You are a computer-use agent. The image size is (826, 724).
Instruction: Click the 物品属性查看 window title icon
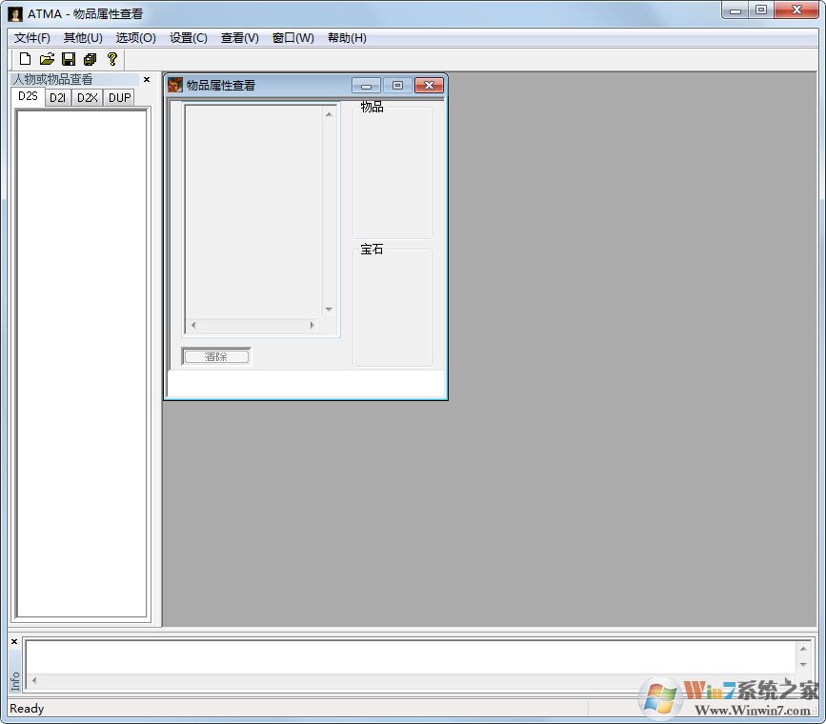pyautogui.click(x=175, y=85)
